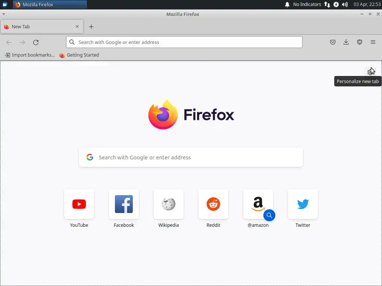This screenshot has width=382, height=286.
Task: Click the Wikipedia label text
Action: [x=169, y=225]
